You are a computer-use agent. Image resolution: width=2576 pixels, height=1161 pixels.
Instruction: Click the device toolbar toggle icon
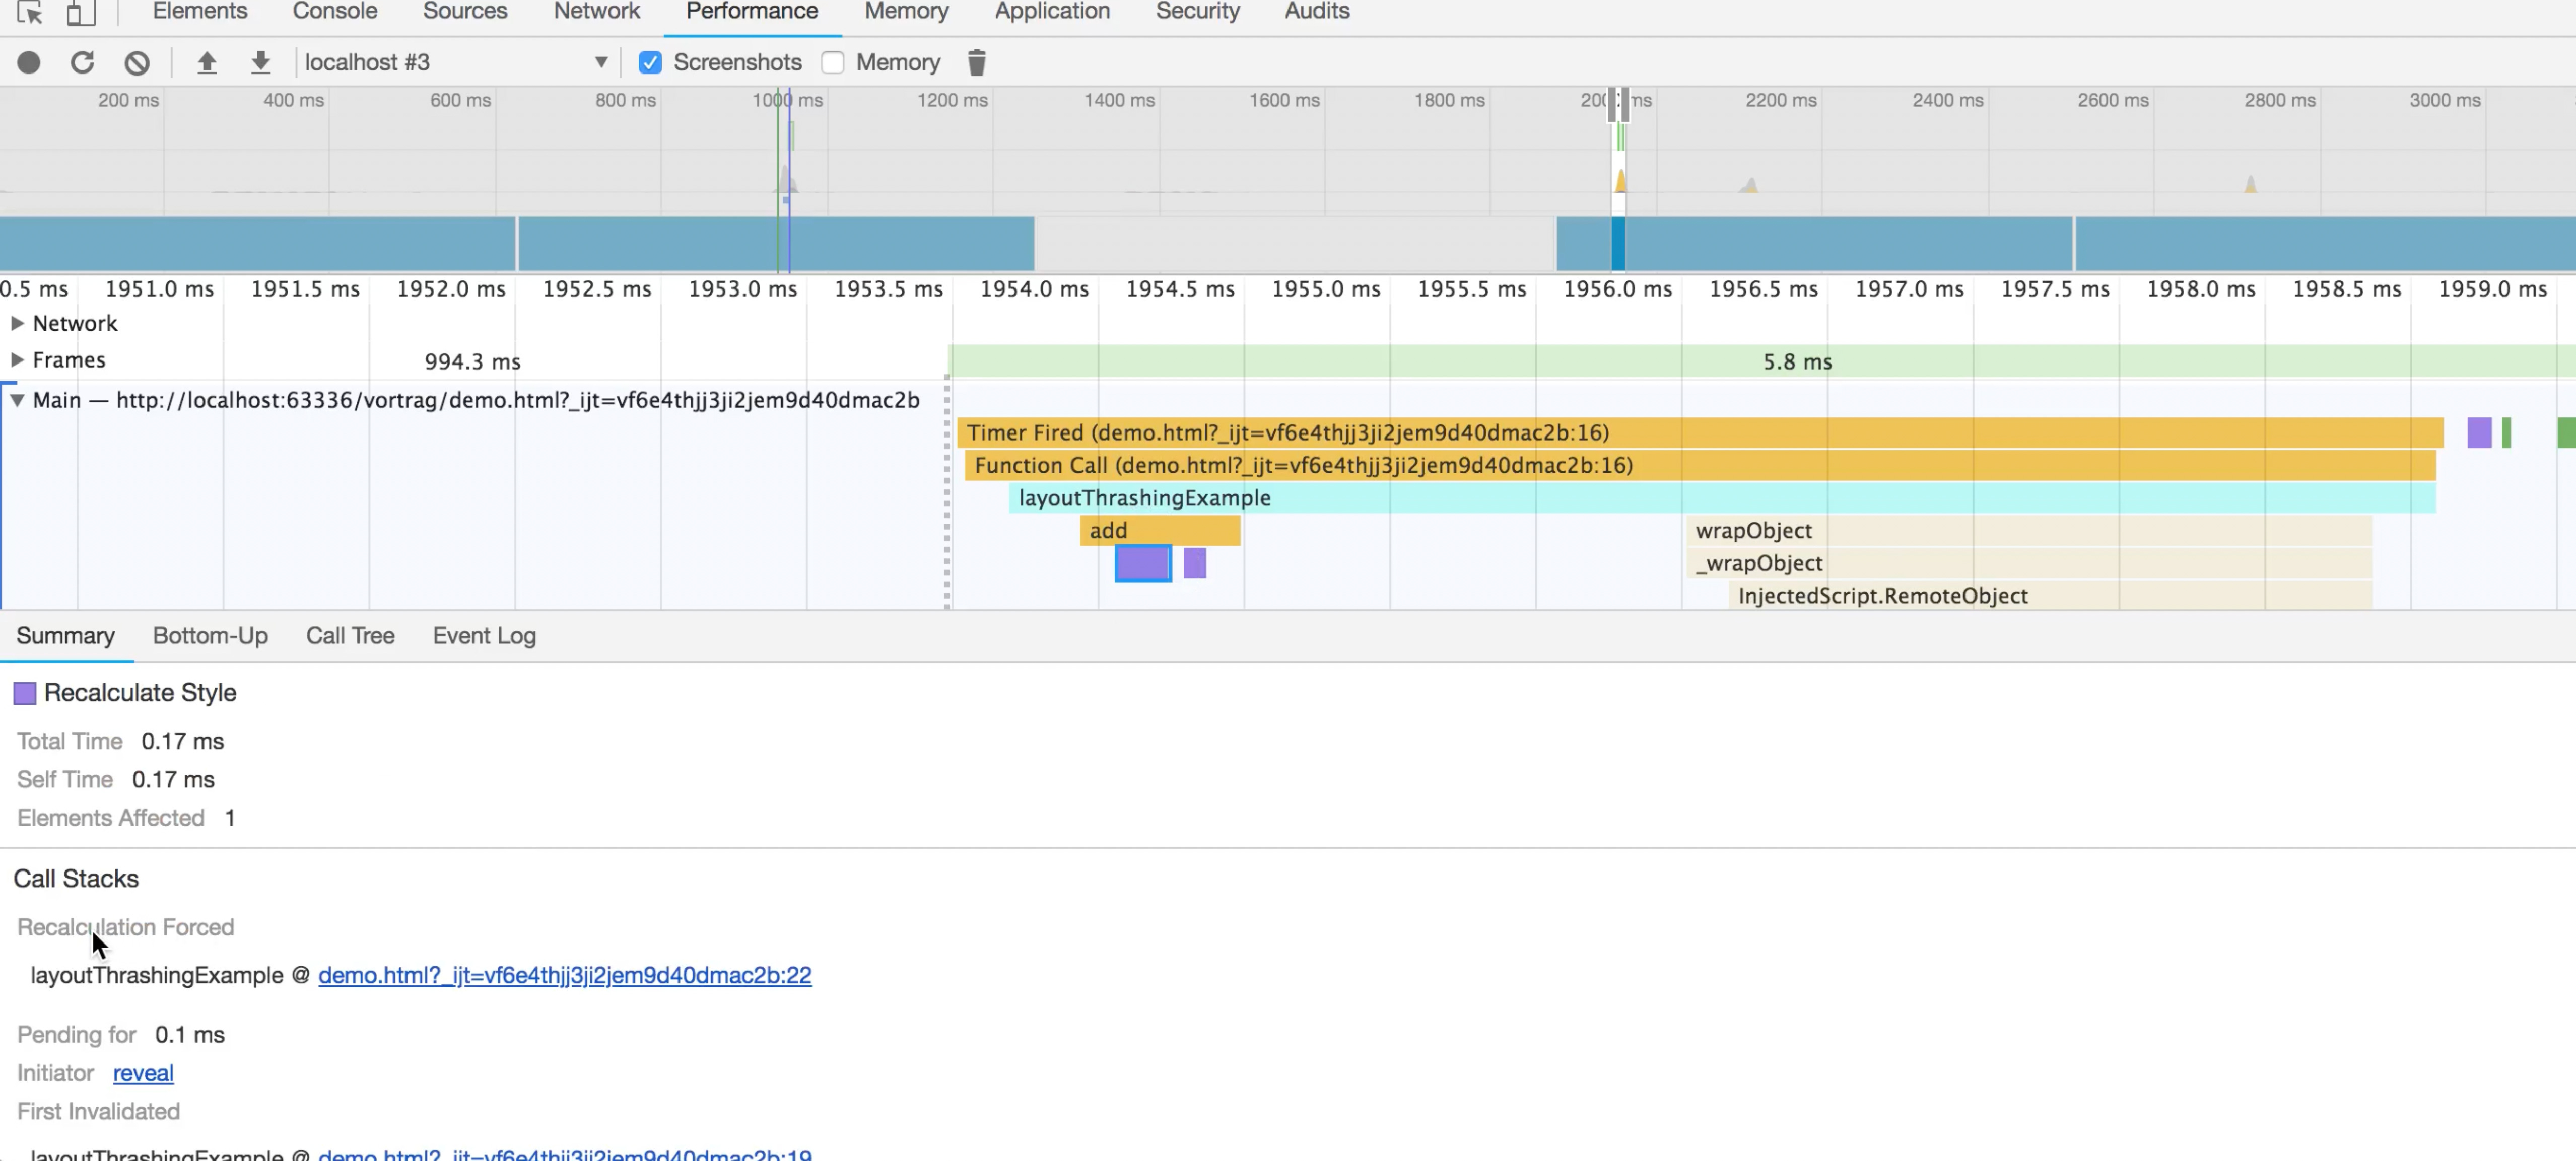pos(79,13)
